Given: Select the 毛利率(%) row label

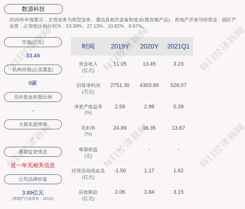Looking at the screenshot, I should pyautogui.click(x=88, y=131).
